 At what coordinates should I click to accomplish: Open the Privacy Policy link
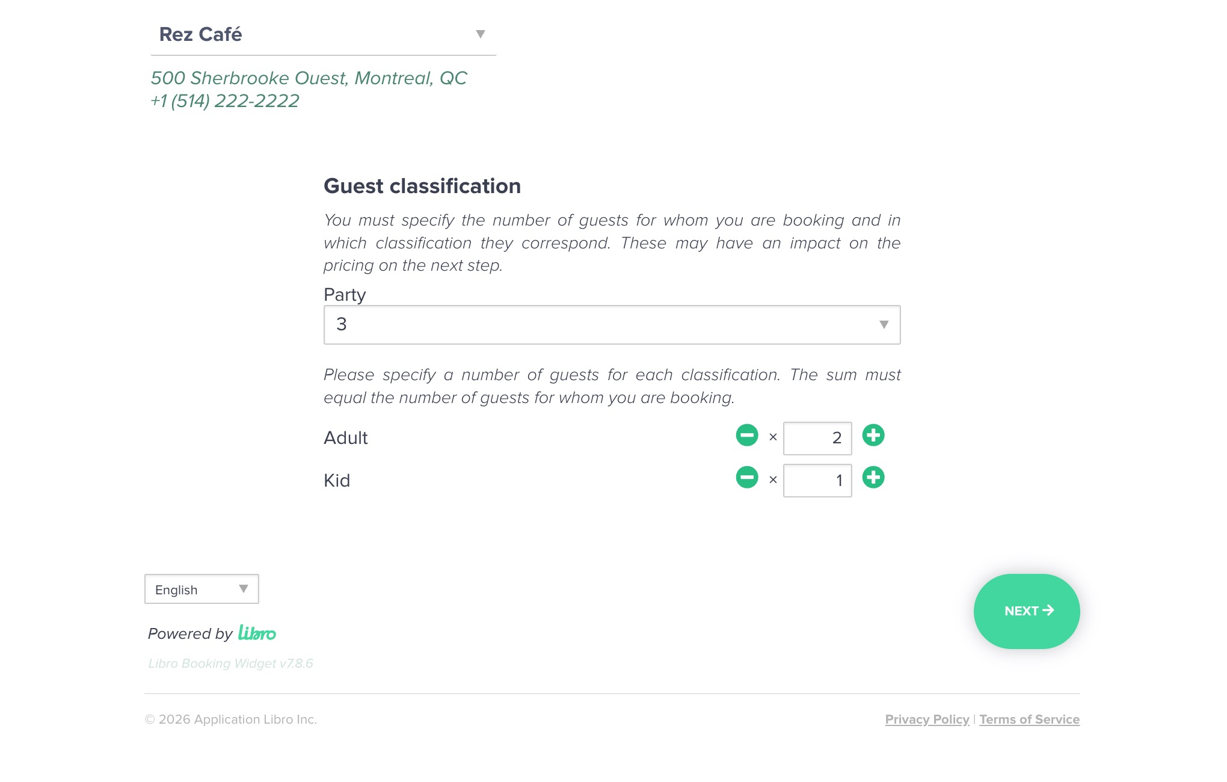(927, 719)
